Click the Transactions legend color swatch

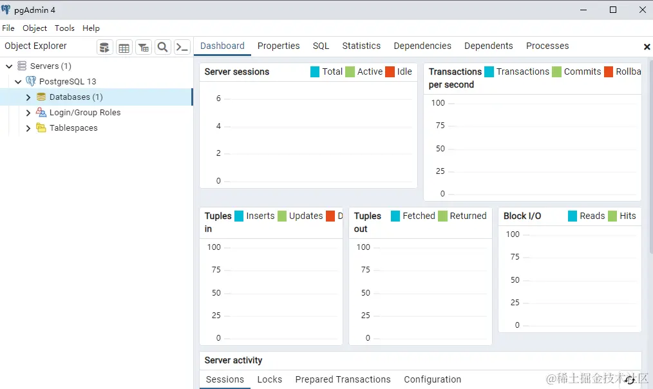pos(489,71)
